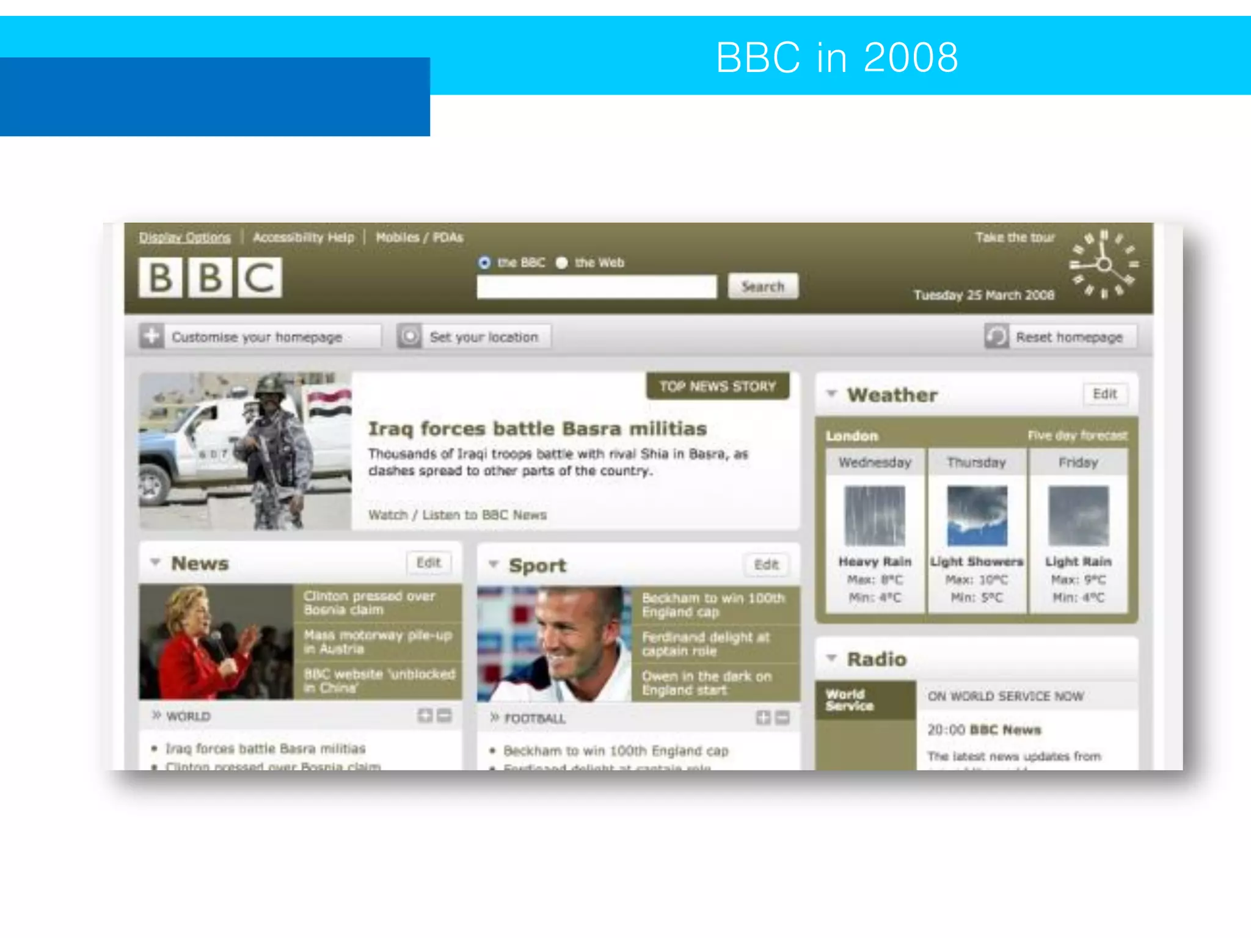Image resolution: width=1251 pixels, height=938 pixels.
Task: Click Take the tour link
Action: click(1015, 237)
